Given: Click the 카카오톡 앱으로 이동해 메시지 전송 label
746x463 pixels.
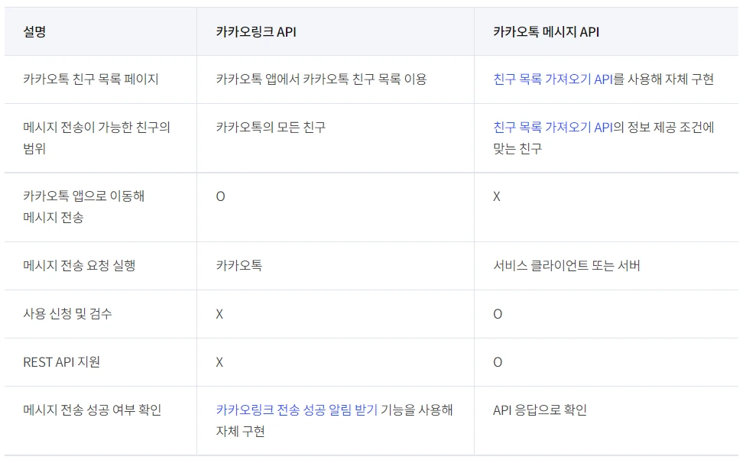Looking at the screenshot, I should [x=84, y=207].
